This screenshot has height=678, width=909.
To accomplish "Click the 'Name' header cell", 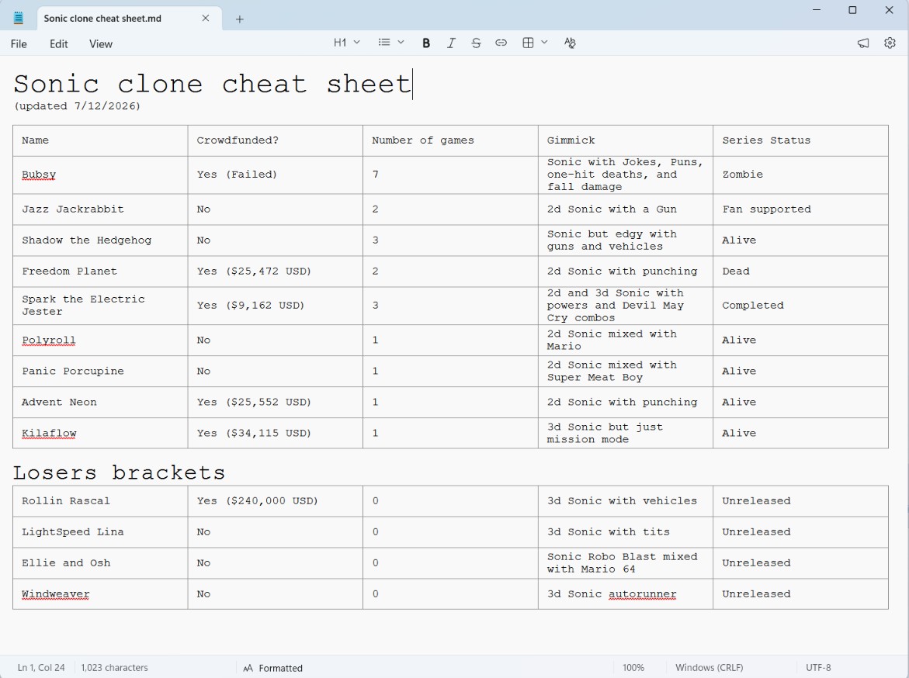I will [x=100, y=140].
